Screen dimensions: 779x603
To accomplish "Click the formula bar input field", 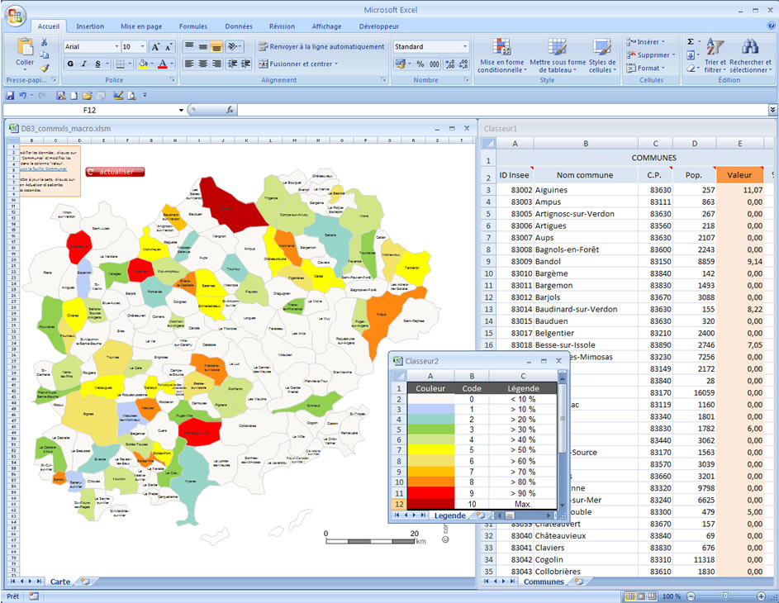I will click(x=501, y=110).
